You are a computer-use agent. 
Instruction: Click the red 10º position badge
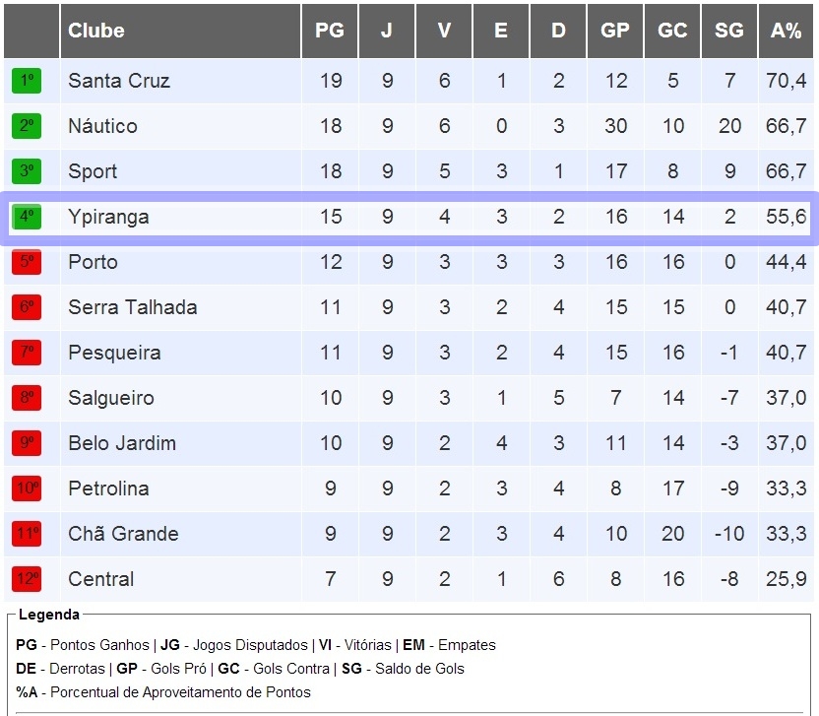[x=27, y=488]
